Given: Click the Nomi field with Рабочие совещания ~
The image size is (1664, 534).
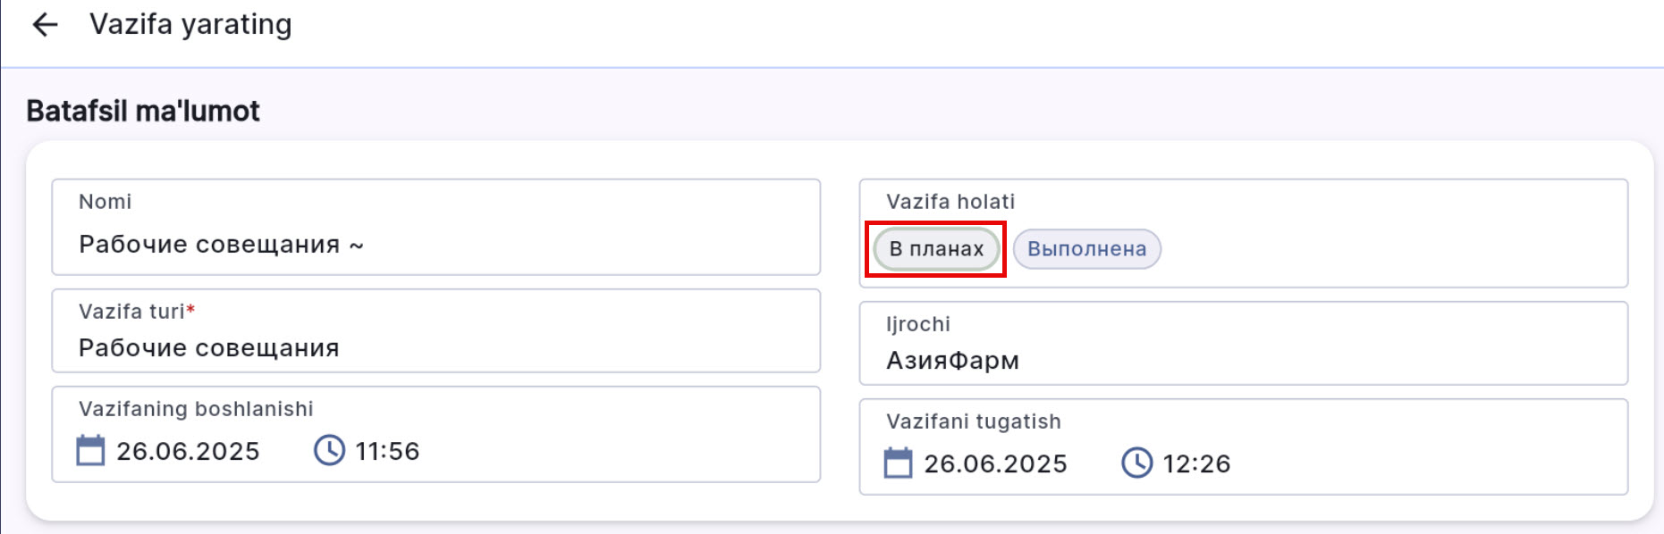Looking at the screenshot, I should (435, 244).
